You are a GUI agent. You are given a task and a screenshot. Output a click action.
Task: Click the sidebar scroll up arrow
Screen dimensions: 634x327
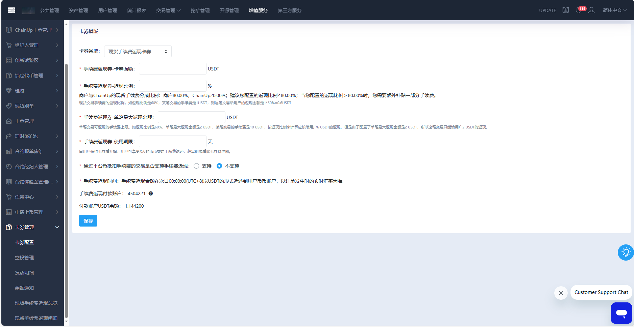point(66,25)
